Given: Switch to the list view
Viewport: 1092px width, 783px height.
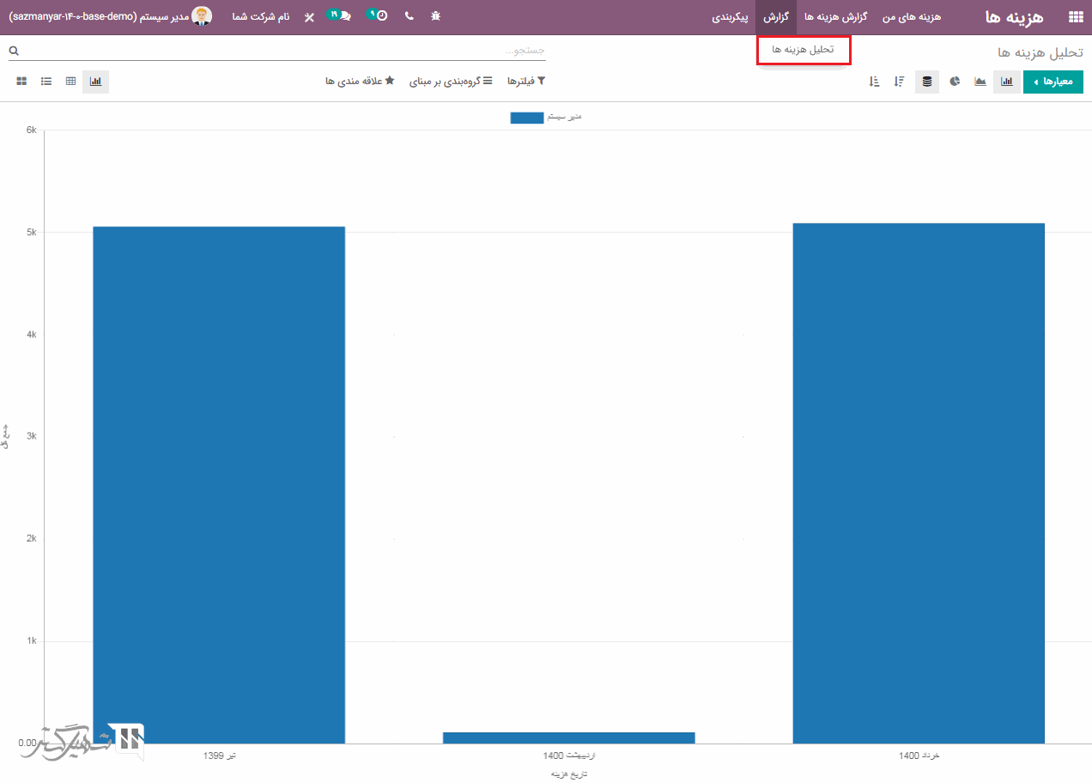Looking at the screenshot, I should click(x=46, y=82).
